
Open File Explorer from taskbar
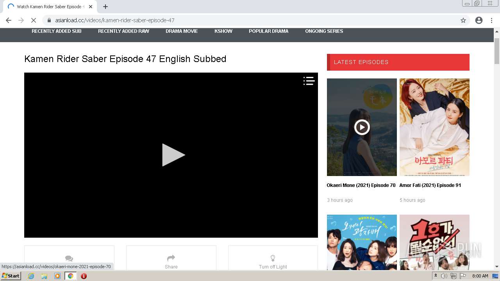click(x=44, y=276)
